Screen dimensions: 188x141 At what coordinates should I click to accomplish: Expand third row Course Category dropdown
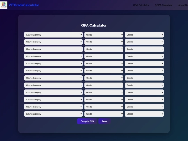(x=53, y=49)
